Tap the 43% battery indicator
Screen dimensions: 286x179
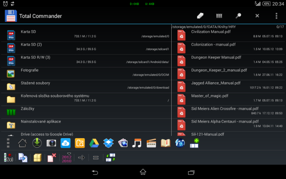point(266,4)
